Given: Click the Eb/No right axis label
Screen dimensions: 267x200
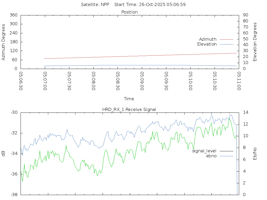Looking at the screenshot, I should [x=255, y=154].
